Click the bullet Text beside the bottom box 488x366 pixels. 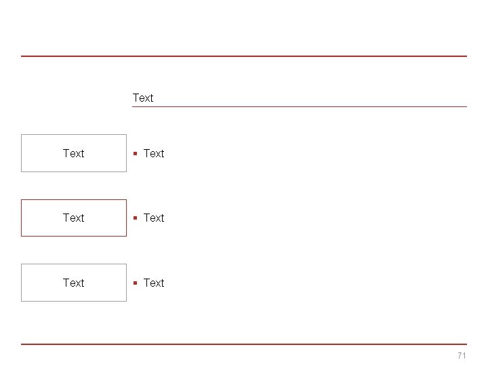coord(154,283)
